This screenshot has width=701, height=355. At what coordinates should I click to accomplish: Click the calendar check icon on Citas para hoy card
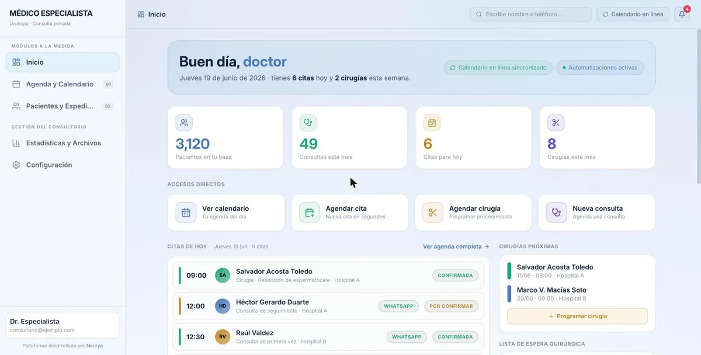pyautogui.click(x=432, y=123)
